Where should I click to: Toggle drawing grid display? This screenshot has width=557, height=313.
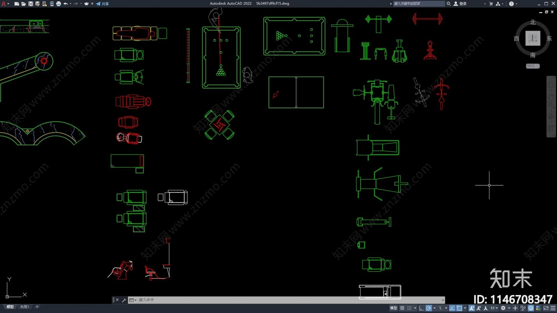[402, 308]
